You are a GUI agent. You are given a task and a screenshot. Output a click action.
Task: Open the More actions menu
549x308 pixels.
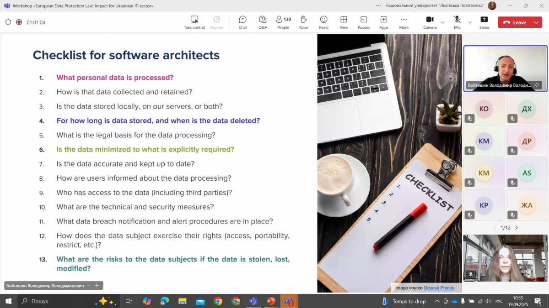[404, 22]
